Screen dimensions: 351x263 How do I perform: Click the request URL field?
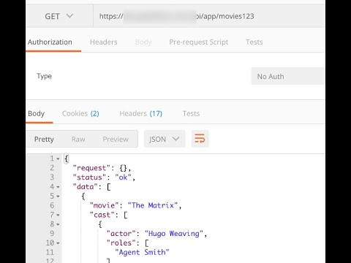[x=209, y=16]
